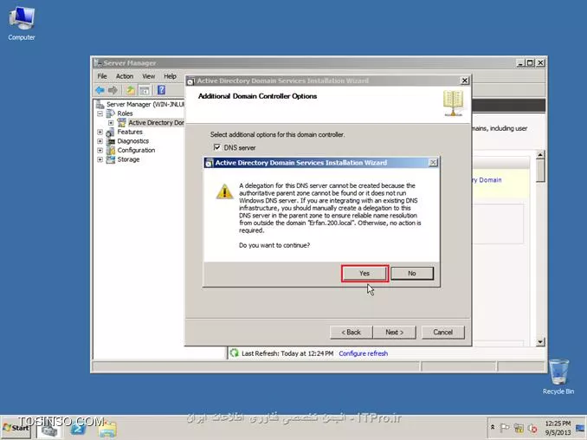
Task: Open the Start menu
Action: (x=16, y=428)
